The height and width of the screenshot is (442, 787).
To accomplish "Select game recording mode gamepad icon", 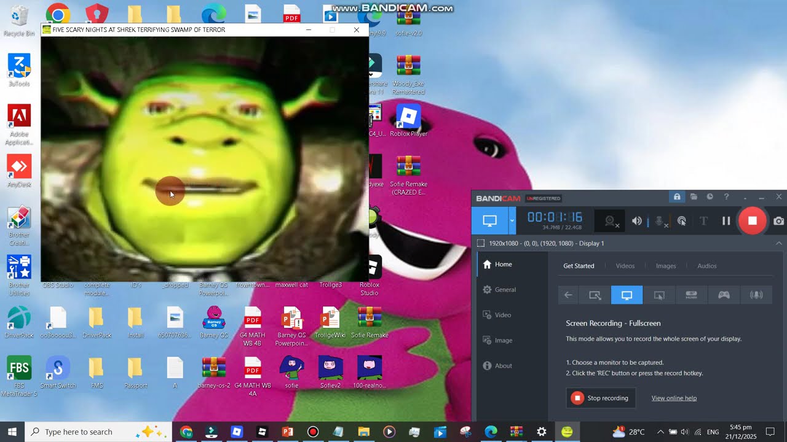I will click(x=724, y=295).
